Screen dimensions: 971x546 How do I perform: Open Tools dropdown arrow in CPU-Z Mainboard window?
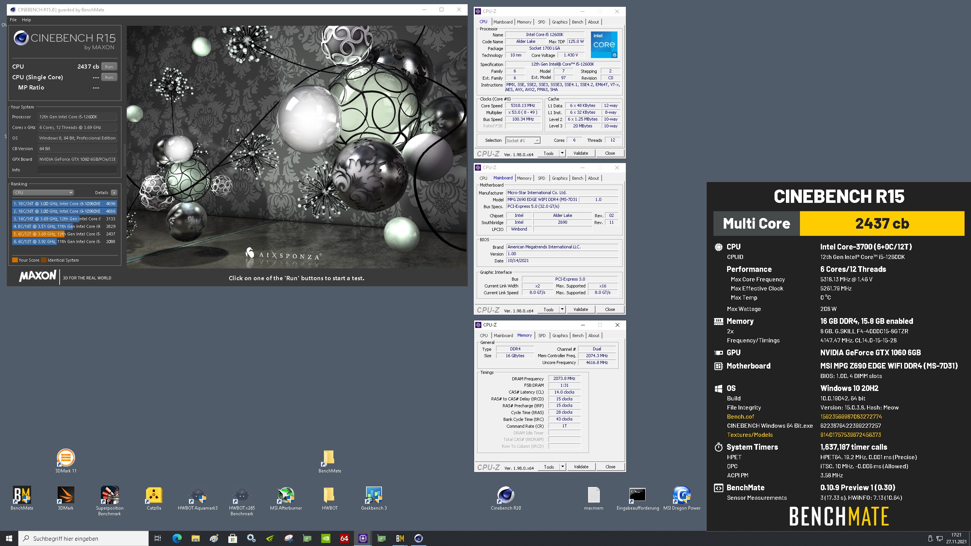(562, 309)
